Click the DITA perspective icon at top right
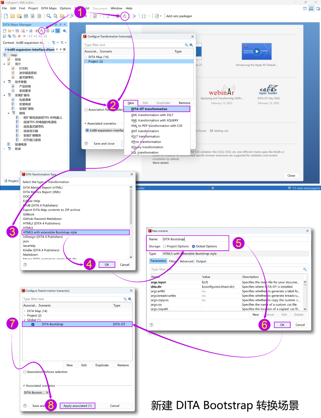 coord(311,9)
